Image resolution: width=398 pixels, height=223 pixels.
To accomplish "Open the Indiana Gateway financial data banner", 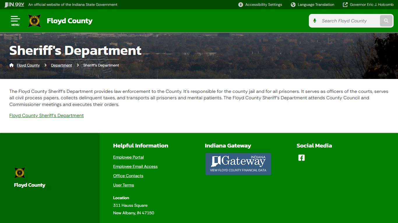I will point(238,164).
